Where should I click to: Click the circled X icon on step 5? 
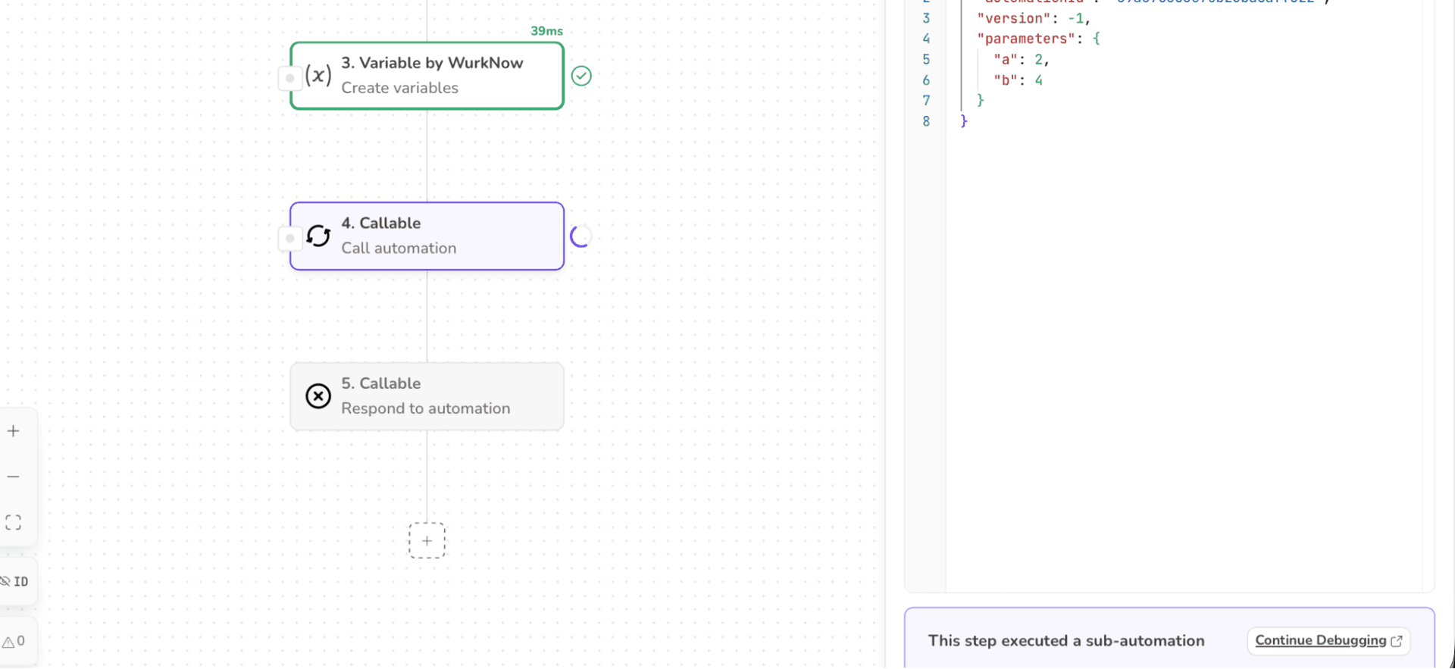[318, 396]
